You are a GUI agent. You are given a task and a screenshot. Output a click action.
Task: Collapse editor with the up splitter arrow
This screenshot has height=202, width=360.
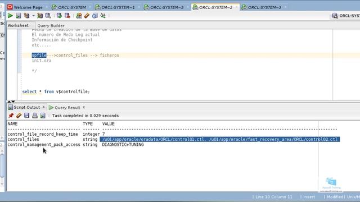pyautogui.click(x=9, y=102)
